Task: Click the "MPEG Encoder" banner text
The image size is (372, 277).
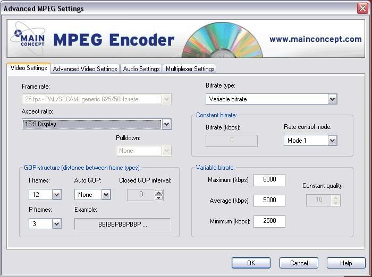Action: [114, 40]
